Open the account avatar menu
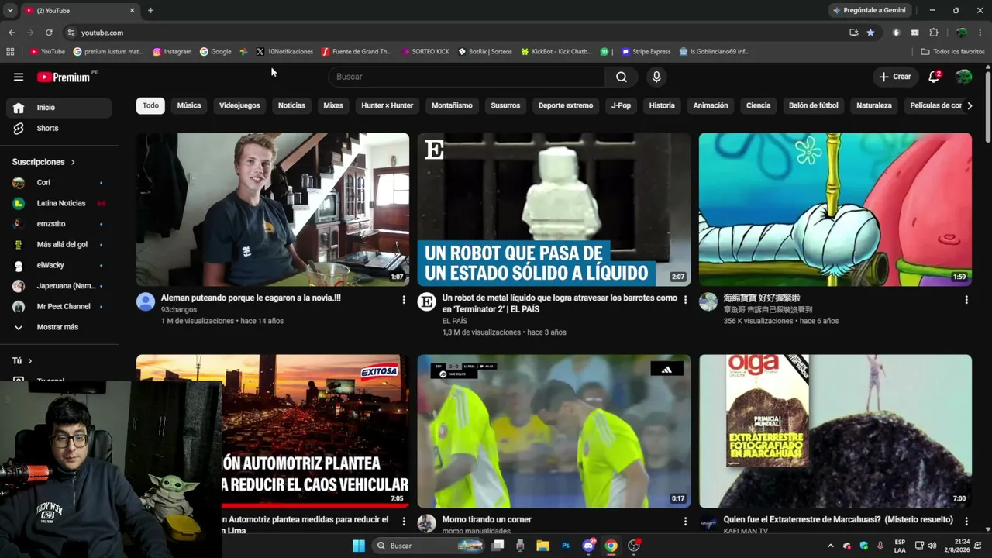 click(963, 77)
